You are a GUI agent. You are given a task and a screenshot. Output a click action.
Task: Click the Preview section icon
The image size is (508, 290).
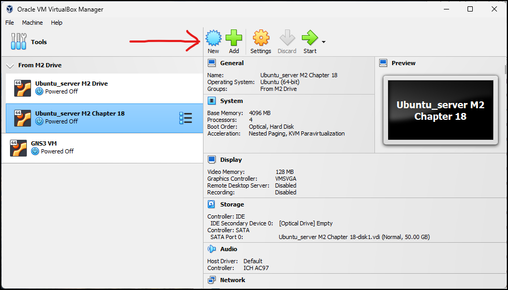coord(383,63)
